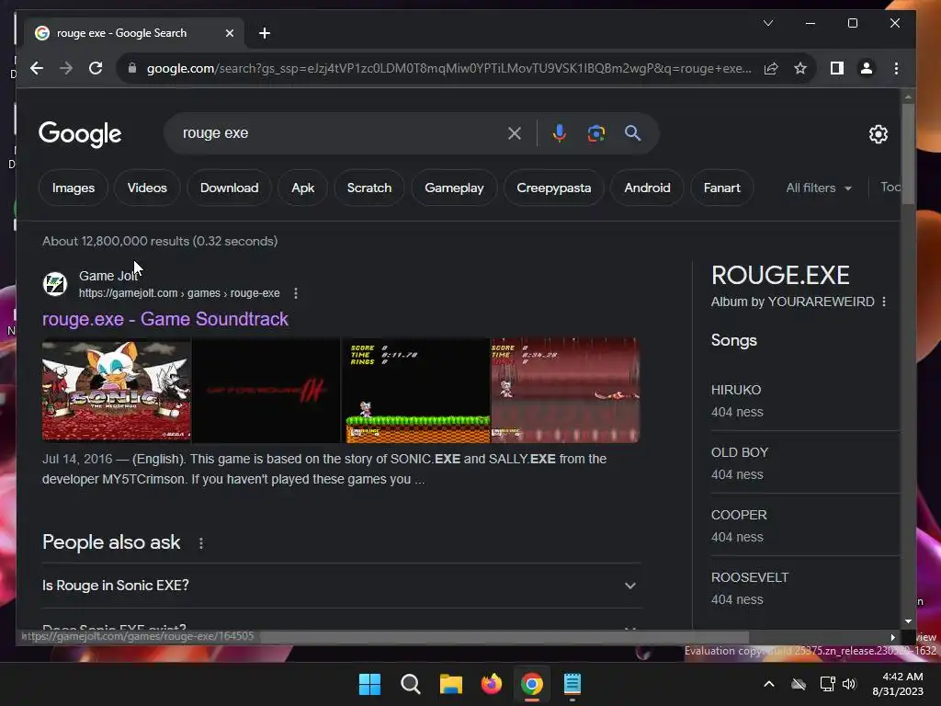Focus the rouge exe search box

tap(342, 133)
